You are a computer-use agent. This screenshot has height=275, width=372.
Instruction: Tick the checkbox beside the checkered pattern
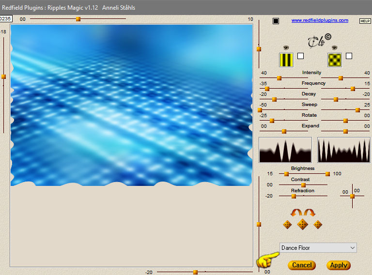349,56
